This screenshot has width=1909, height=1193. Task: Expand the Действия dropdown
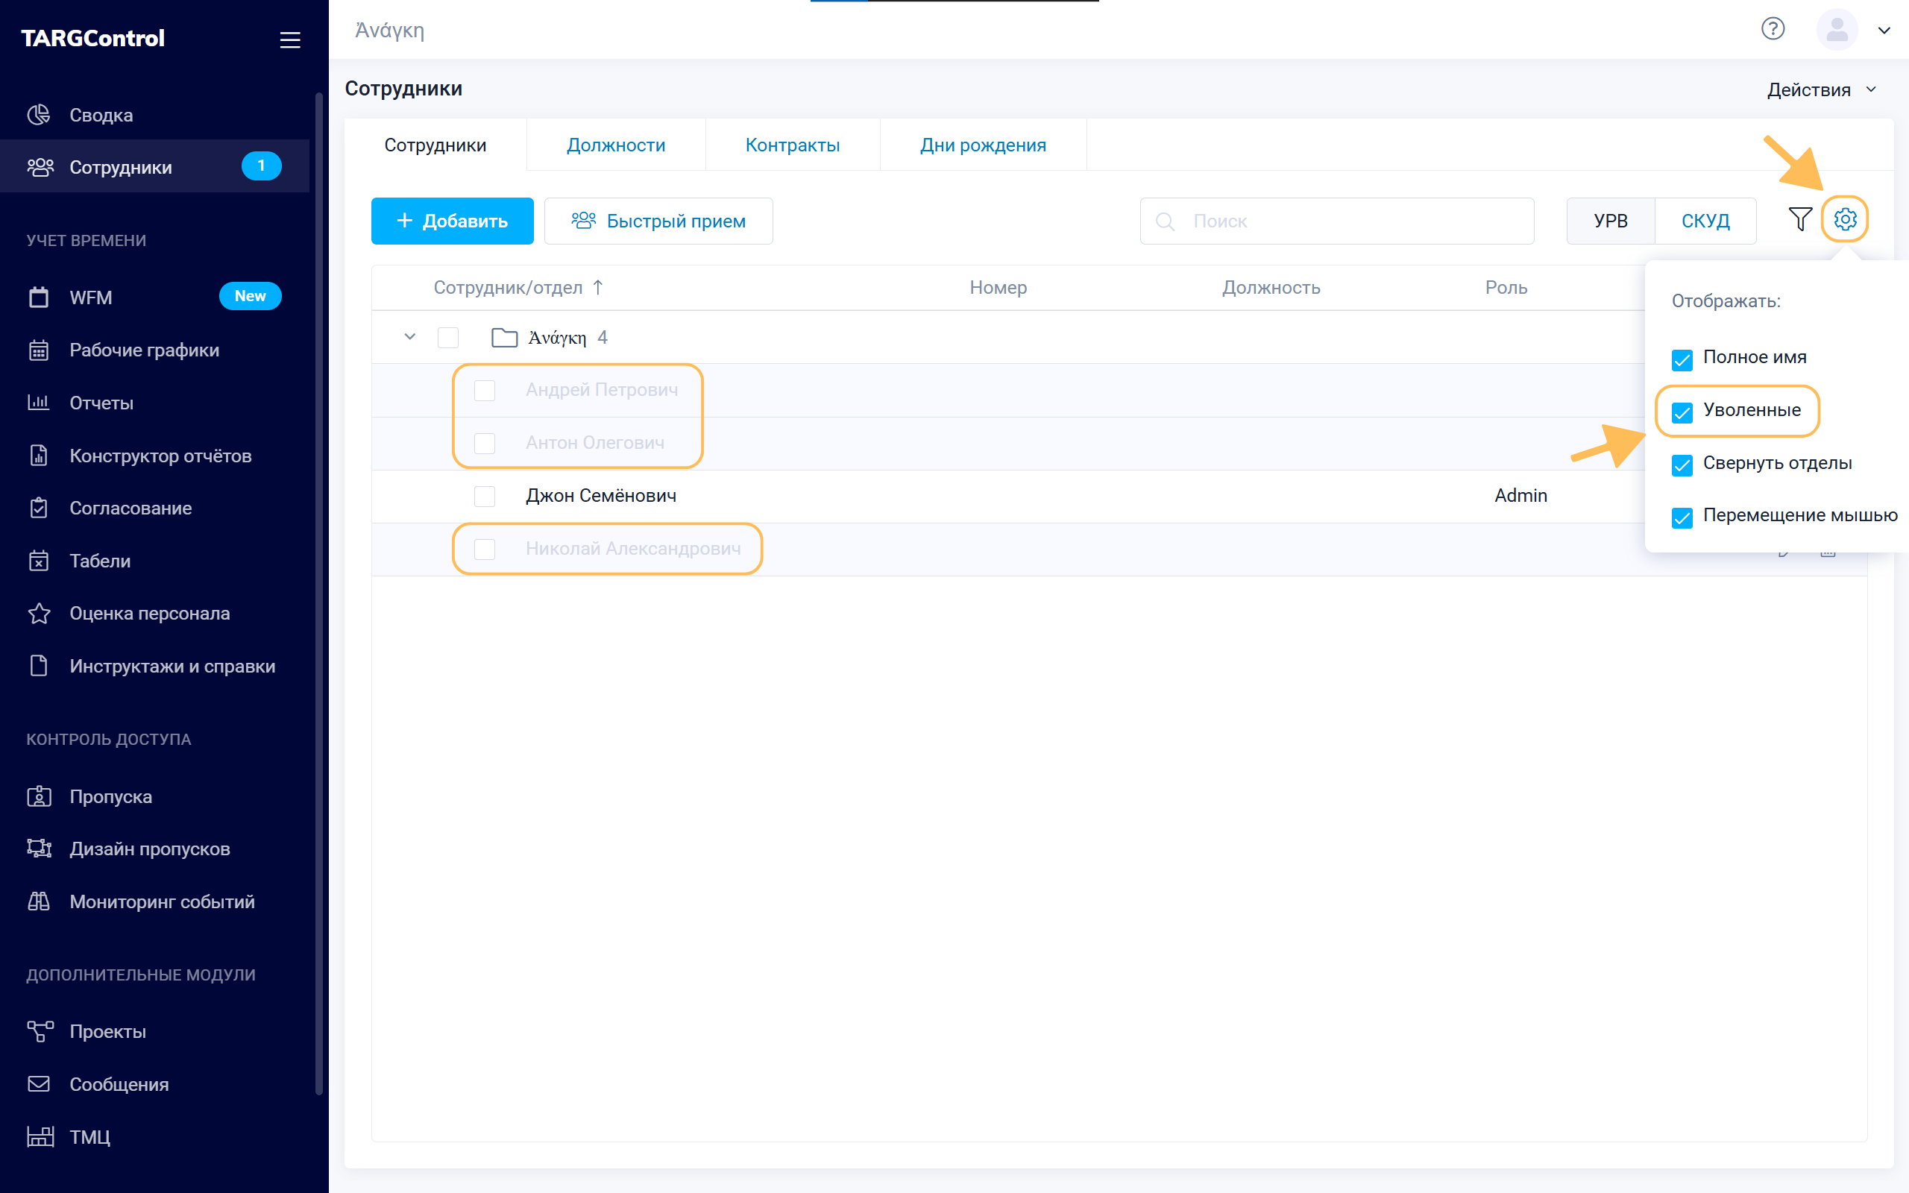(x=1821, y=90)
